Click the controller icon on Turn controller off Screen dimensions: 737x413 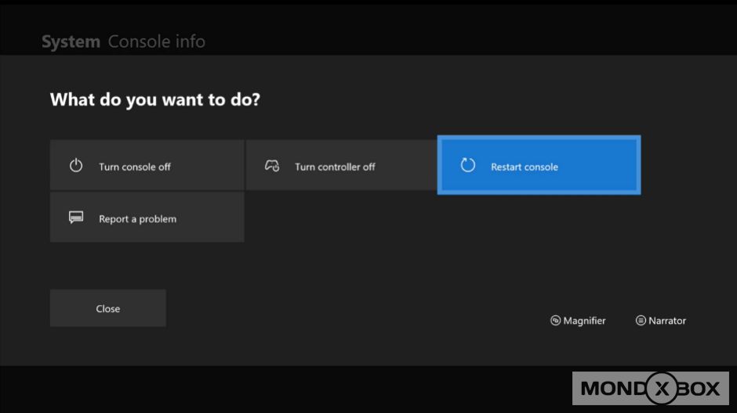tap(272, 166)
